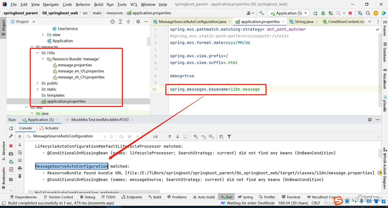Open the Endpoints tool window
The height and width of the screenshot is (208, 388).
(132, 197)
